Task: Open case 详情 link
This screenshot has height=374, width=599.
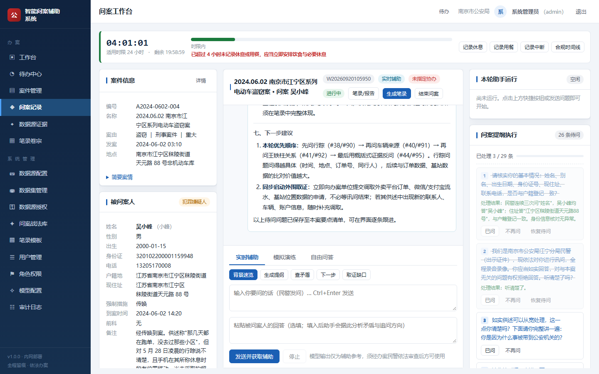Action: tap(201, 81)
